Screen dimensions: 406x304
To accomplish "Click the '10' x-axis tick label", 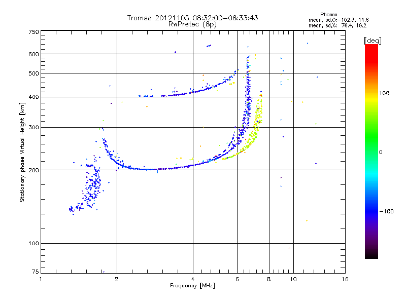I will (293, 279).
